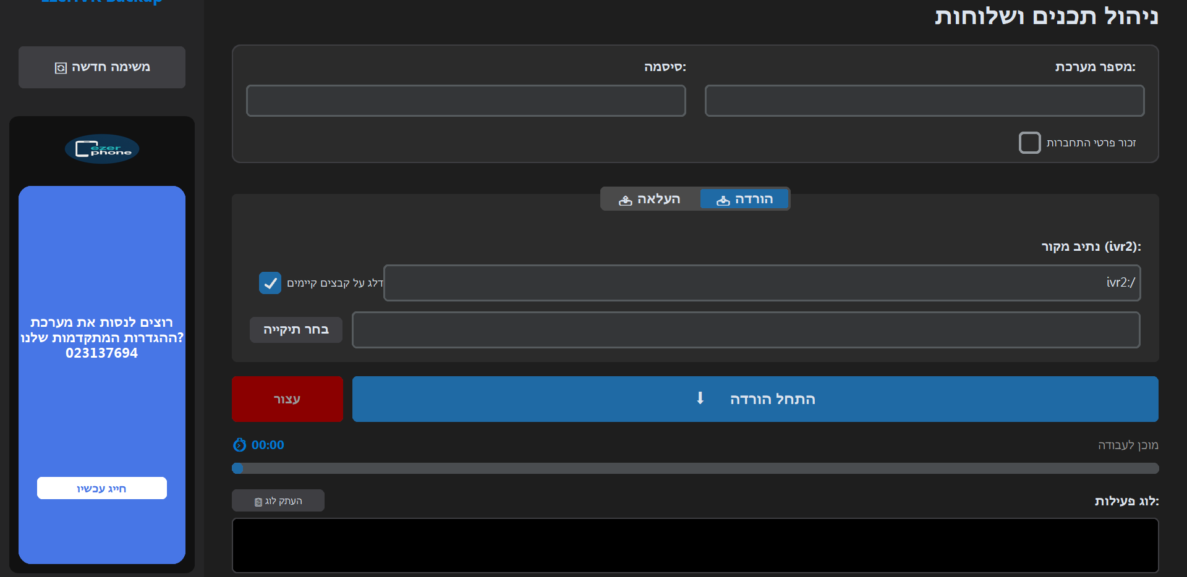This screenshot has height=577, width=1187.
Task: Click the new task icon in the sidebar
Action: tap(61, 68)
